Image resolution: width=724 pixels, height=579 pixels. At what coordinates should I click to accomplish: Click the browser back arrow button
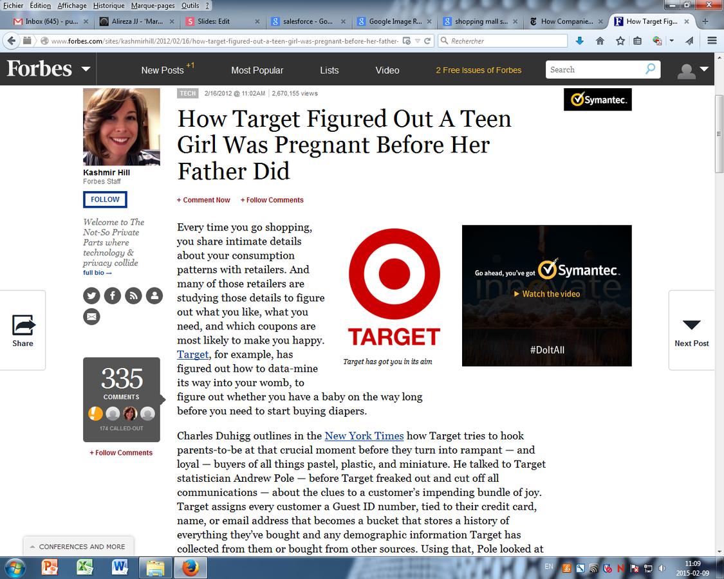tap(12, 41)
